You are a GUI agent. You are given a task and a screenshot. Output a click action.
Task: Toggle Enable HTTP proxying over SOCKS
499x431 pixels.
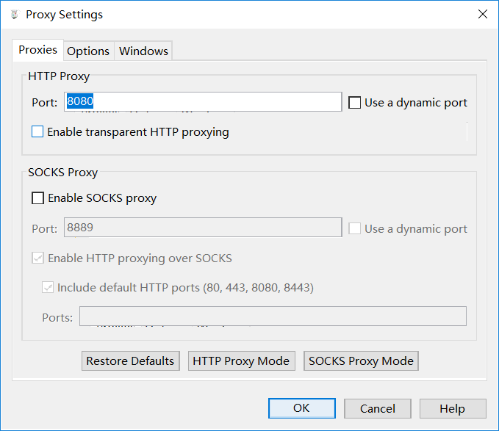tap(37, 258)
